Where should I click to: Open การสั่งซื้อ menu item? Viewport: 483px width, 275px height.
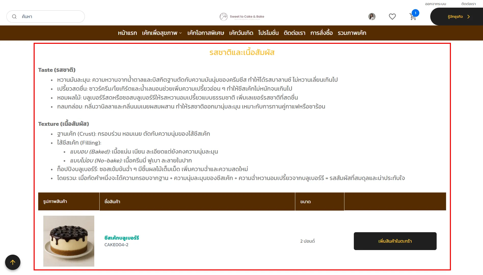321,33
